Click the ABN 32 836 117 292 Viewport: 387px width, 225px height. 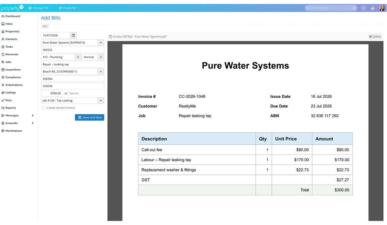click(325, 116)
